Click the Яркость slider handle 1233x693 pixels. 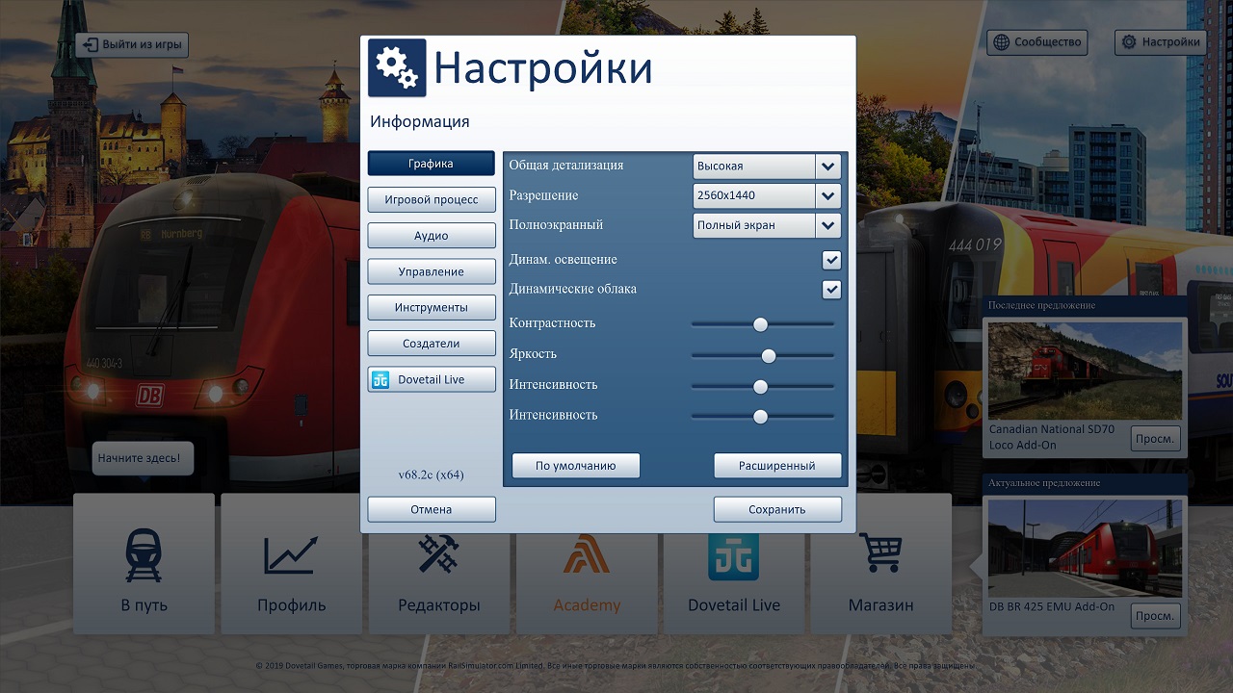point(768,355)
